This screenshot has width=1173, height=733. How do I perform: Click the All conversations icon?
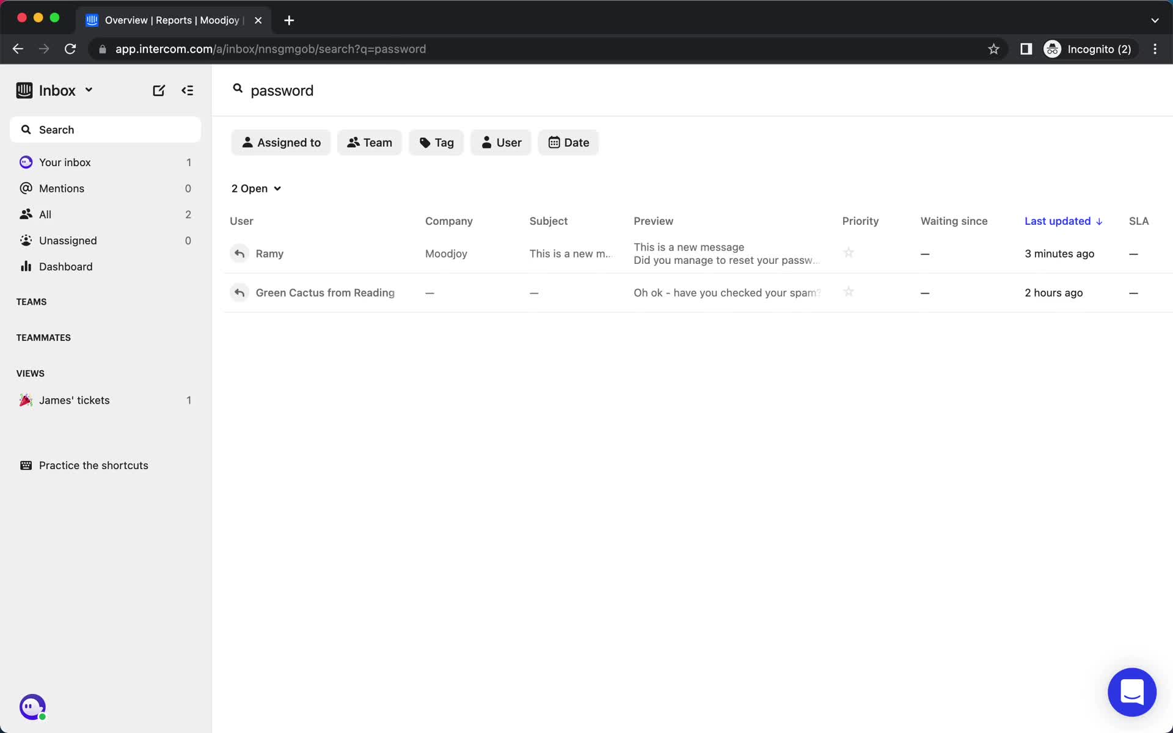(24, 214)
